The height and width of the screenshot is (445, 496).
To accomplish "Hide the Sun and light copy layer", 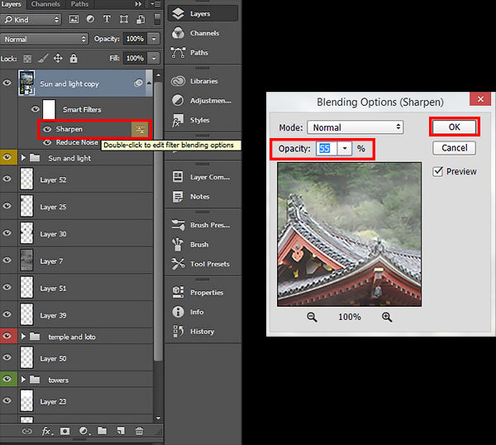I will [7, 83].
